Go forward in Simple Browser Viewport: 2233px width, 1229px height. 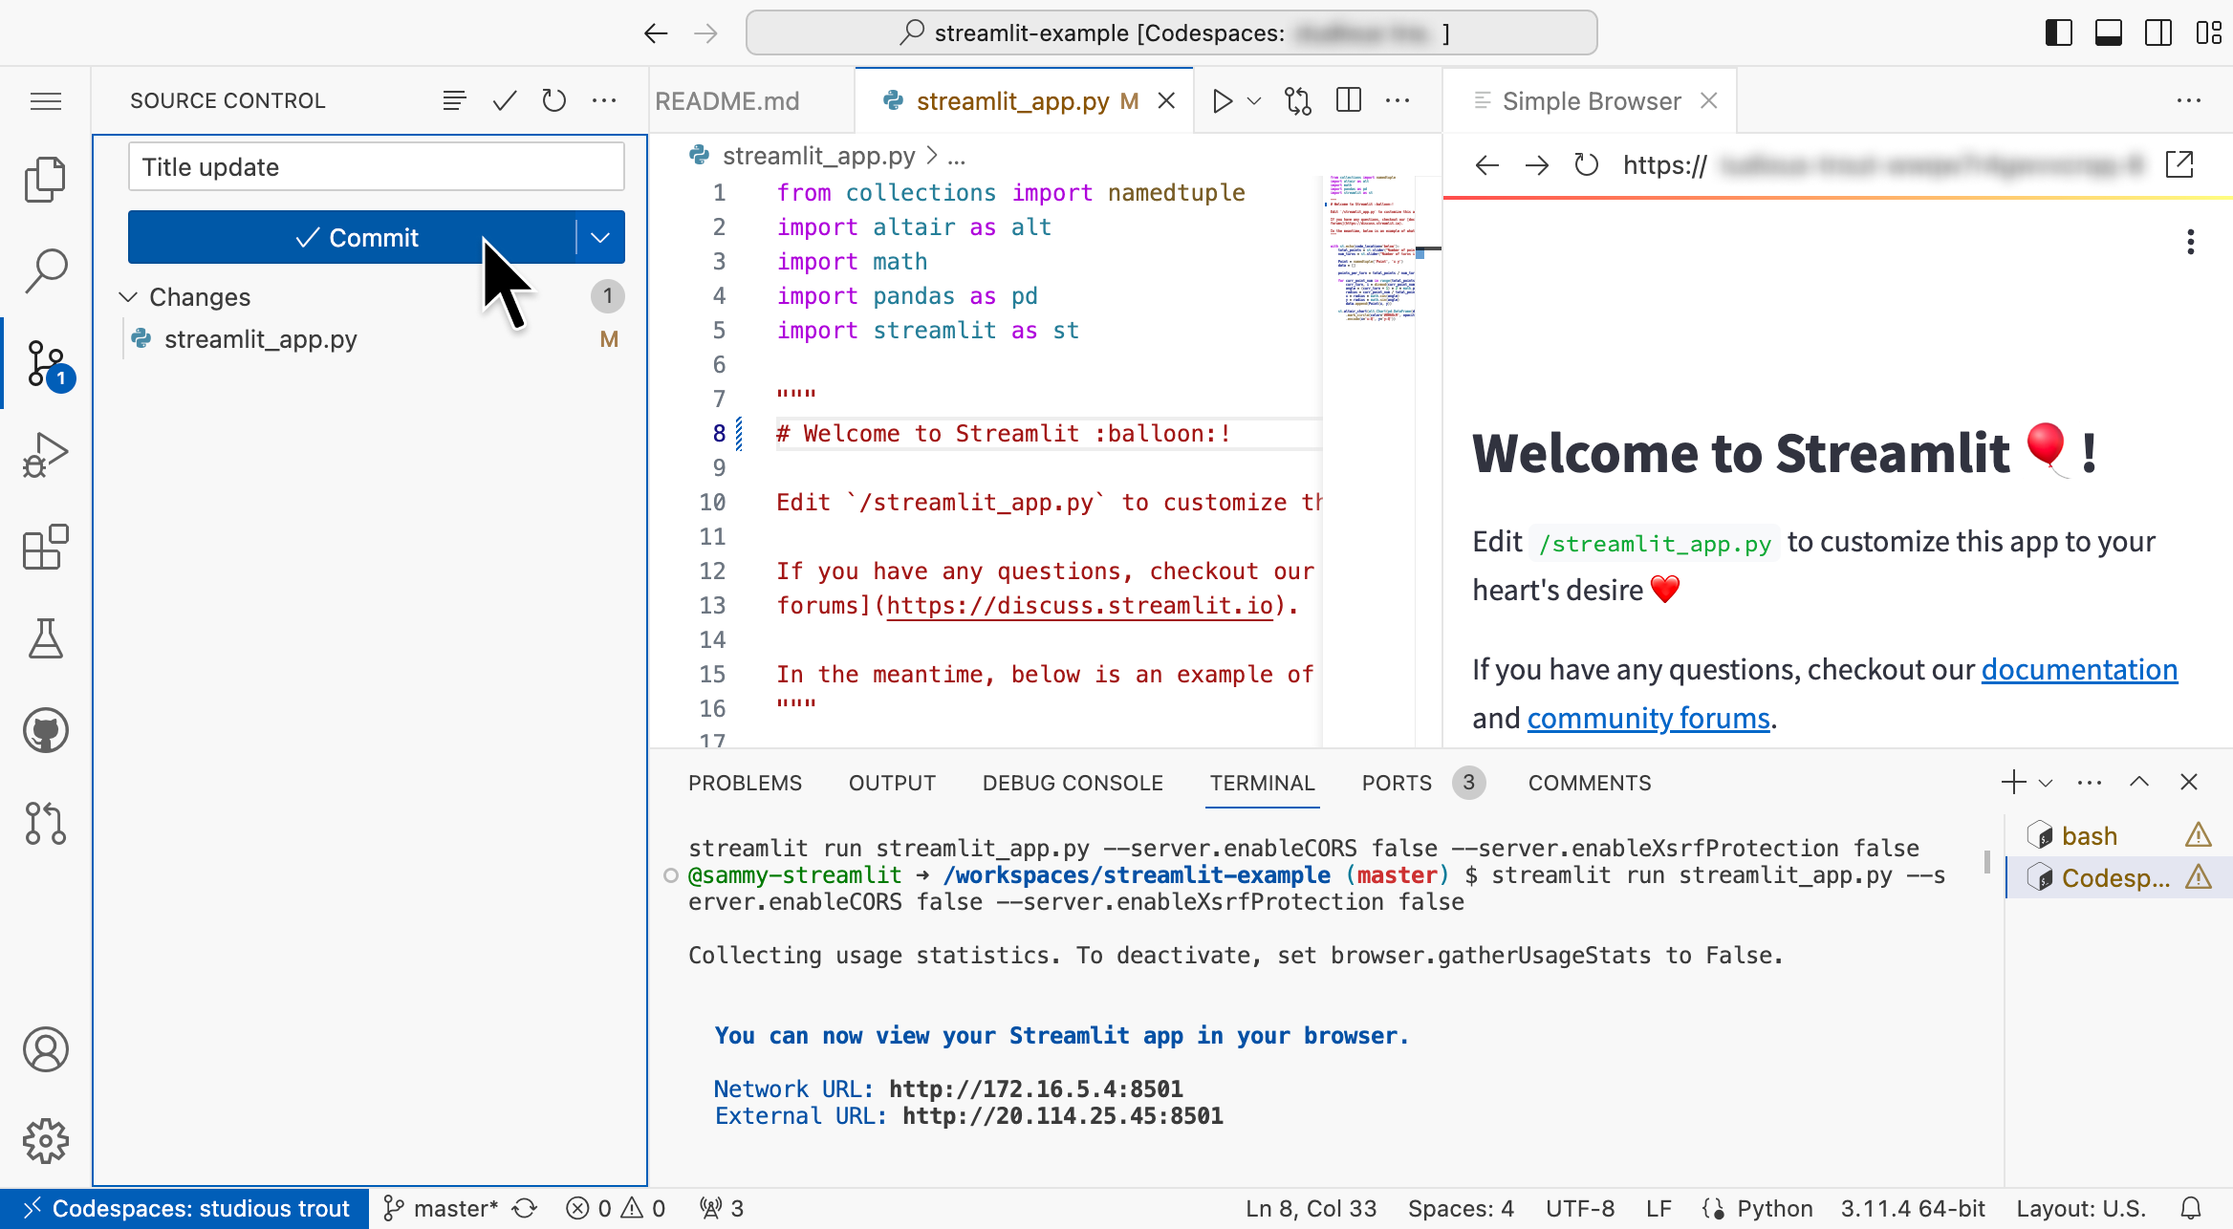[1537, 165]
